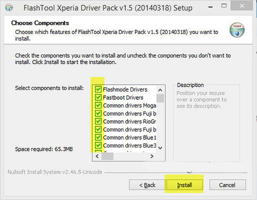Viewport: 257px width, 200px height.
Task: Go back with the < Back button
Action: point(147,185)
